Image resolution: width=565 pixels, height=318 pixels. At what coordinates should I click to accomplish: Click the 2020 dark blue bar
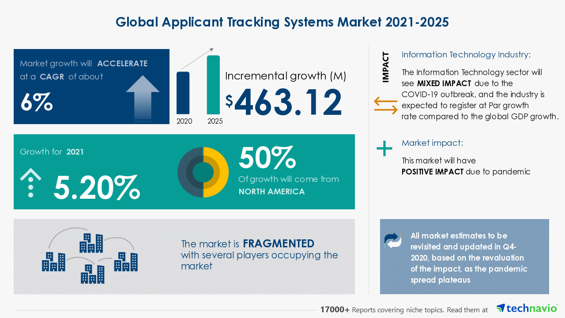coord(183,93)
